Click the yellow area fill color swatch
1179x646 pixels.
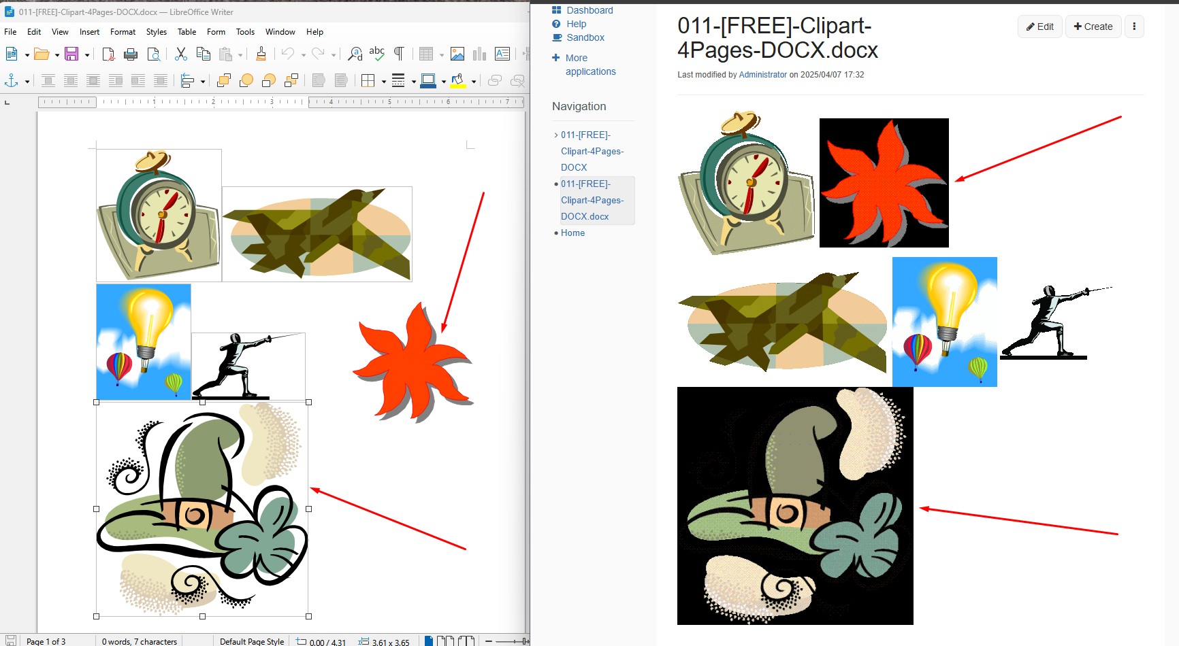tap(458, 81)
